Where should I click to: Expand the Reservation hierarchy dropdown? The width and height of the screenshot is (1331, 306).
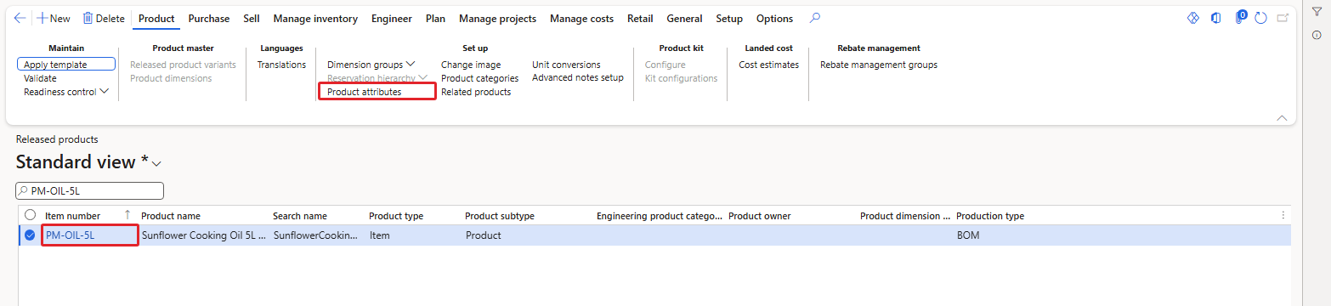[423, 78]
